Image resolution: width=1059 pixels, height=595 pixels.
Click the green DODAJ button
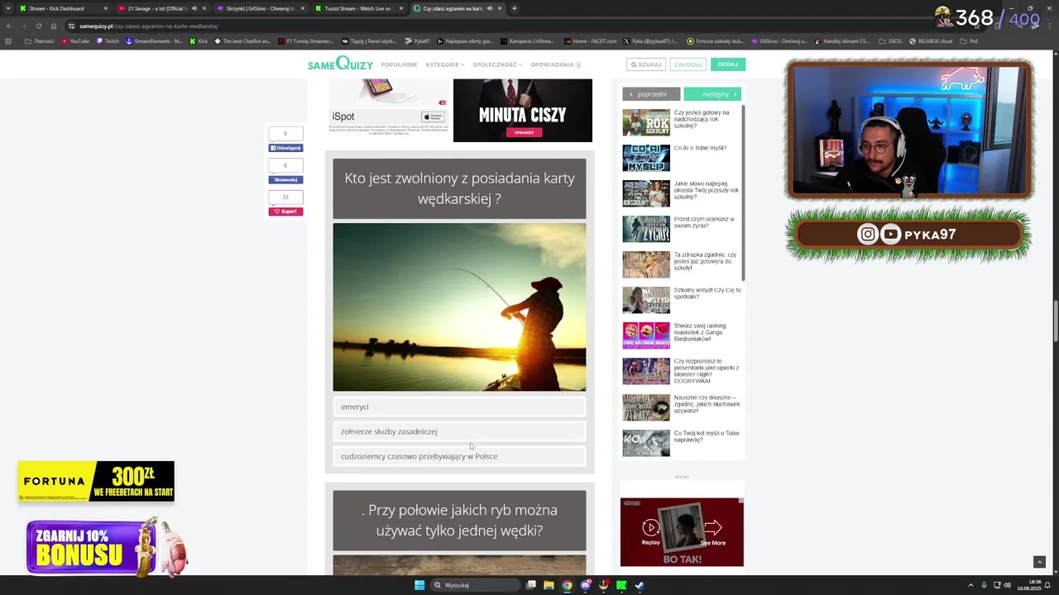coord(728,64)
